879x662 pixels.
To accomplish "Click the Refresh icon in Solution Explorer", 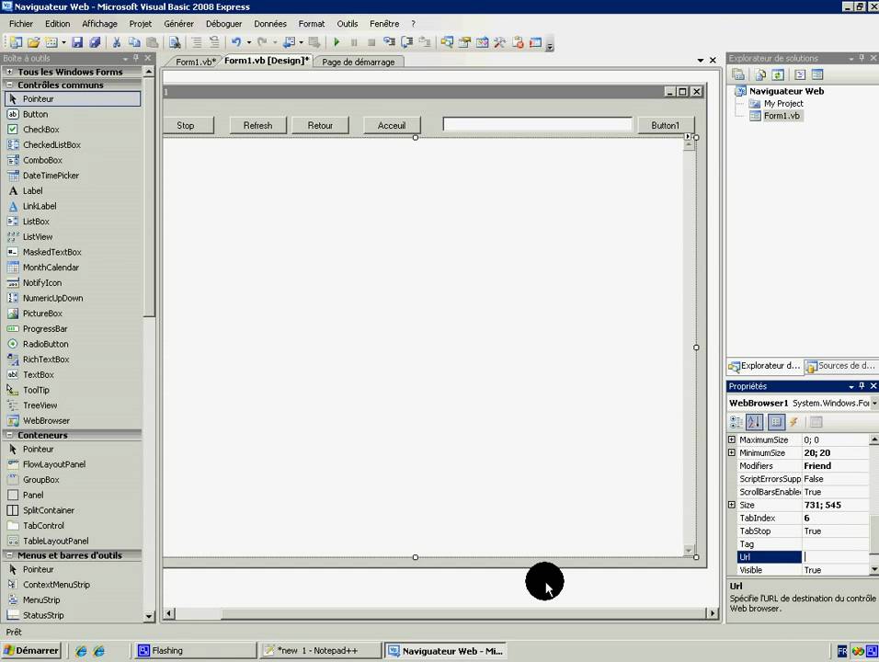I will (x=778, y=74).
